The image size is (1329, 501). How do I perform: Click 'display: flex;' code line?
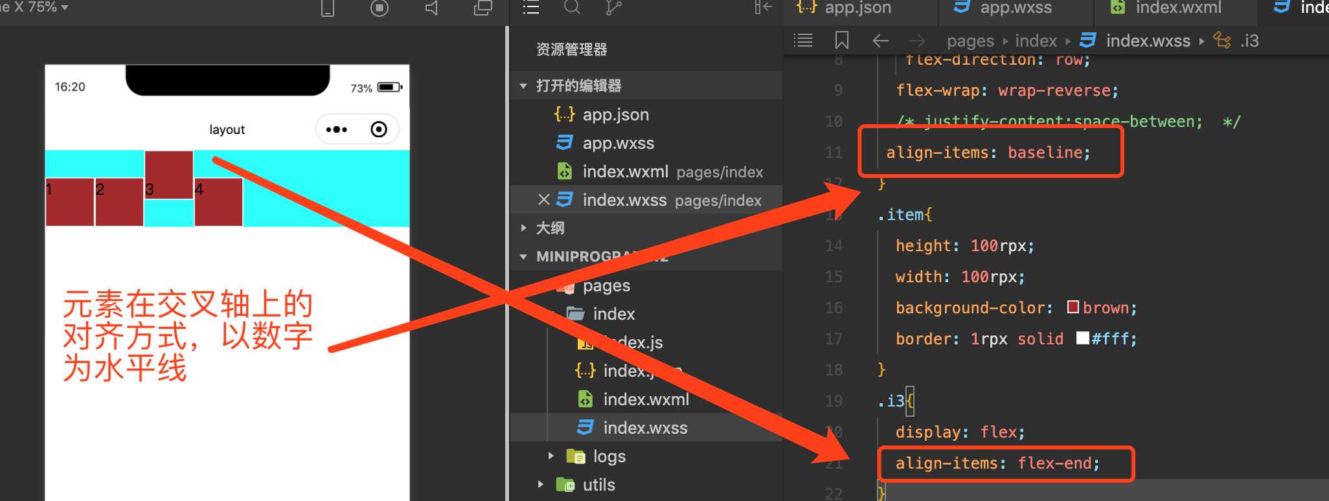[x=960, y=432]
